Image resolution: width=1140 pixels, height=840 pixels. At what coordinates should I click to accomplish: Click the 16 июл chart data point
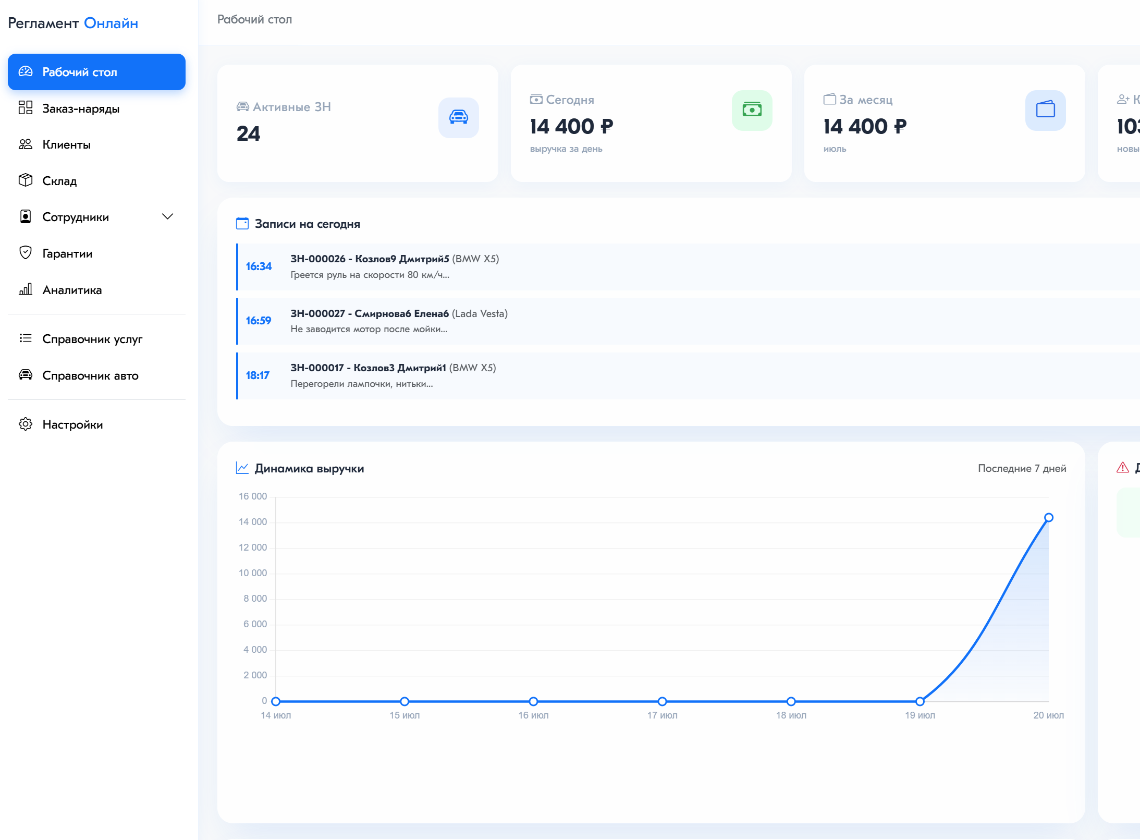pos(533,701)
